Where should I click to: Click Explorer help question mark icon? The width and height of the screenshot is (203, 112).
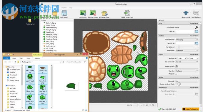click(x=86, y=58)
